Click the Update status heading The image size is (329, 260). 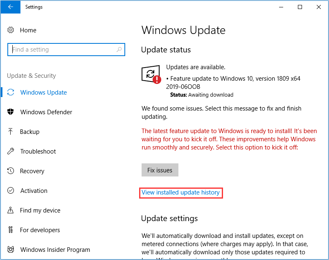[166, 50]
